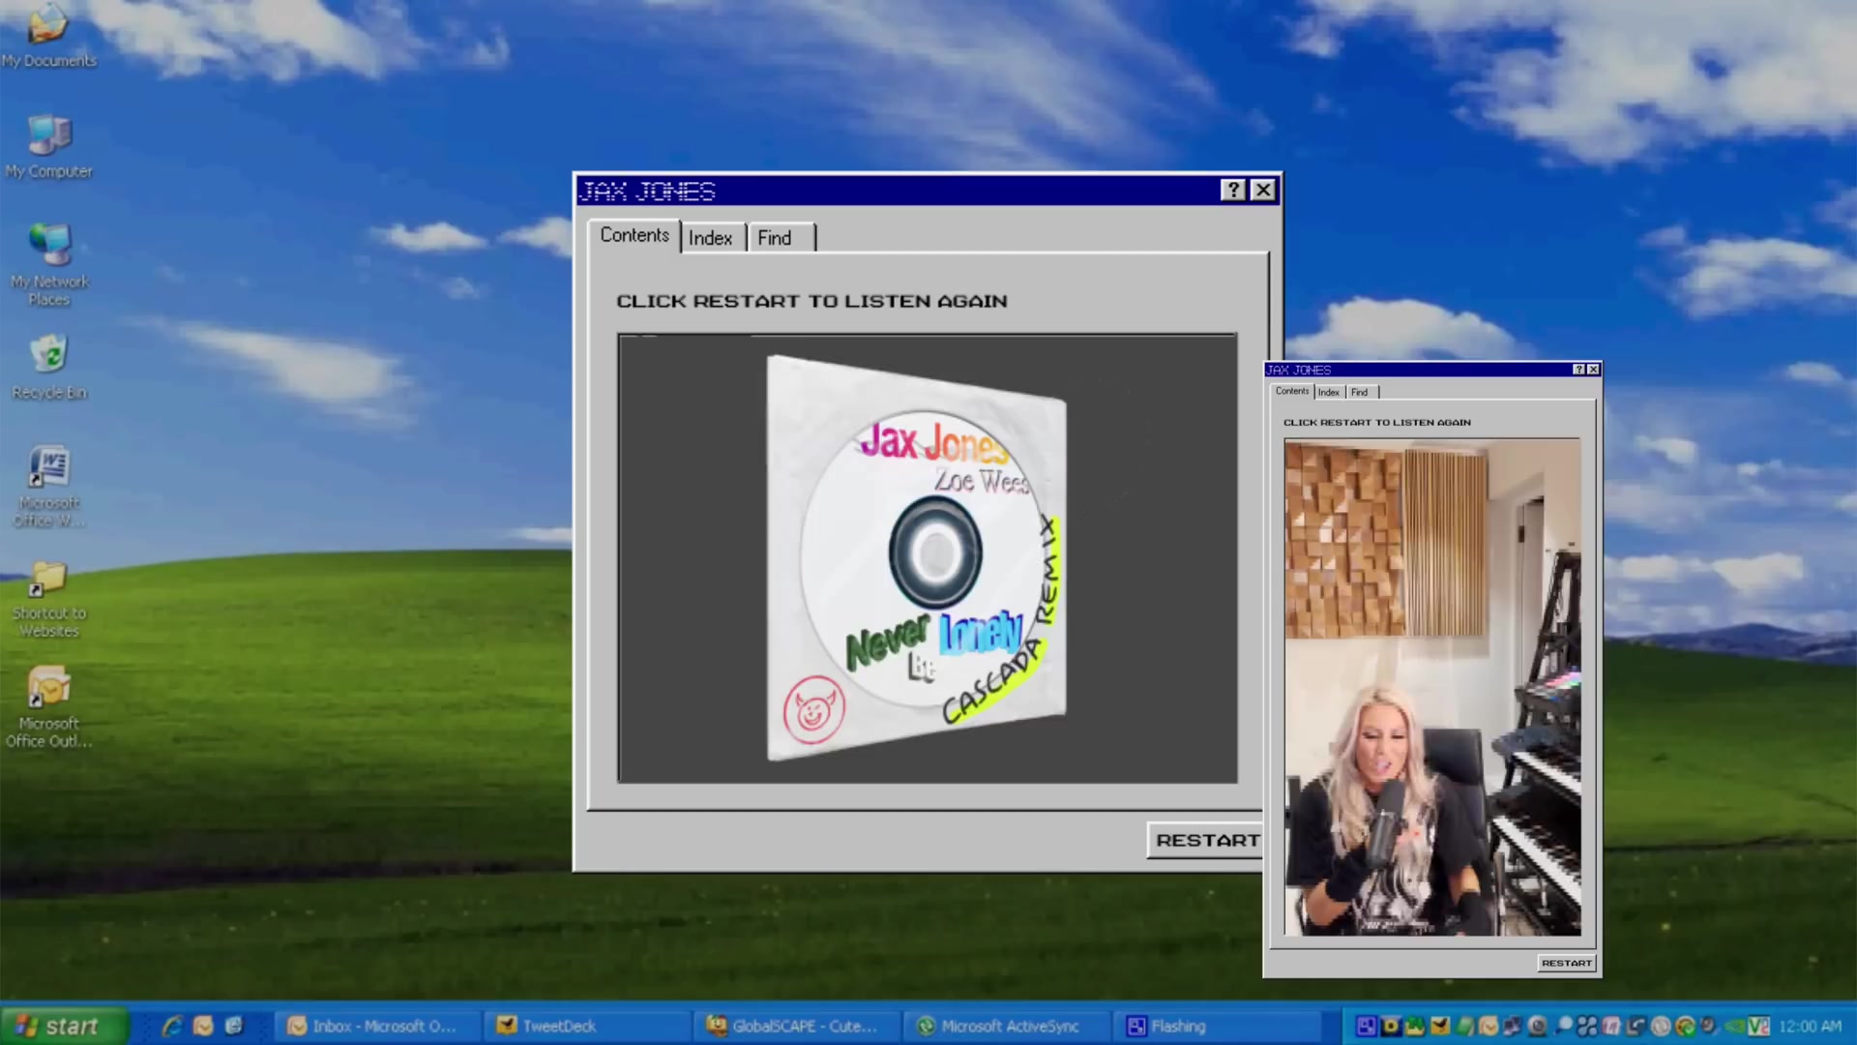Select the Index tab in large Jax Jones window
This screenshot has height=1045, width=1857.
point(711,238)
